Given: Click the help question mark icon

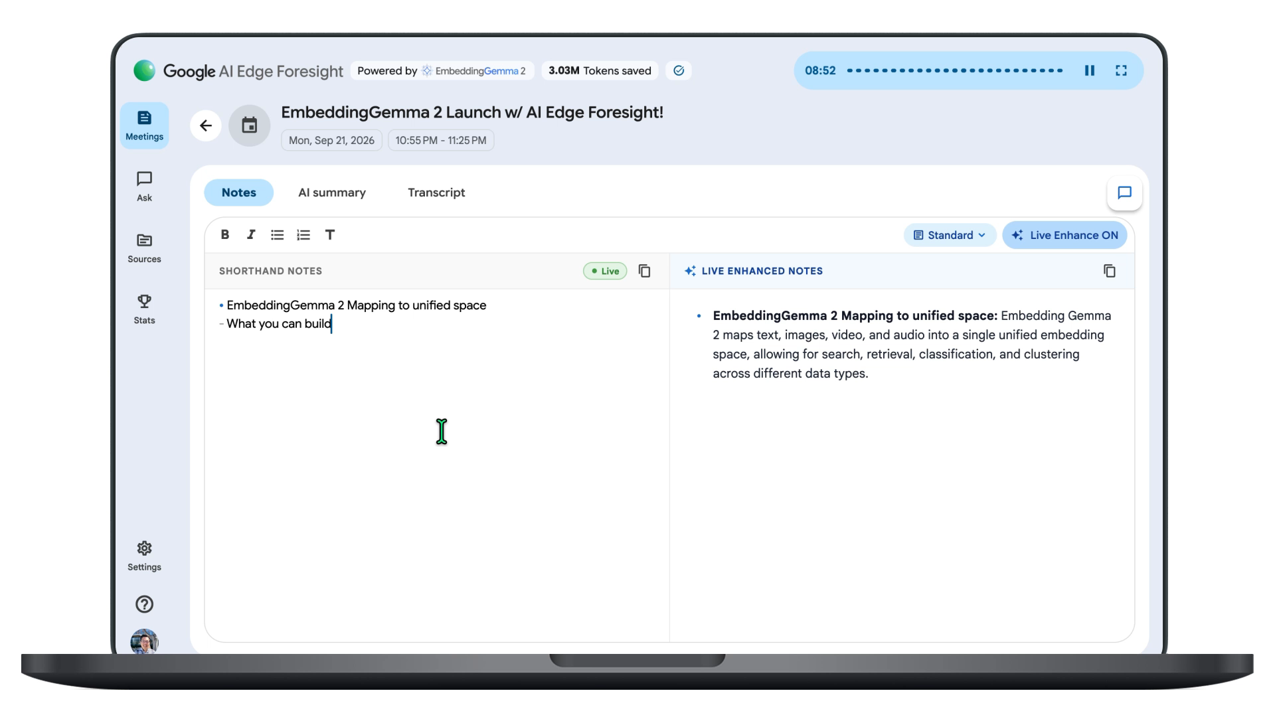Looking at the screenshot, I should point(144,604).
